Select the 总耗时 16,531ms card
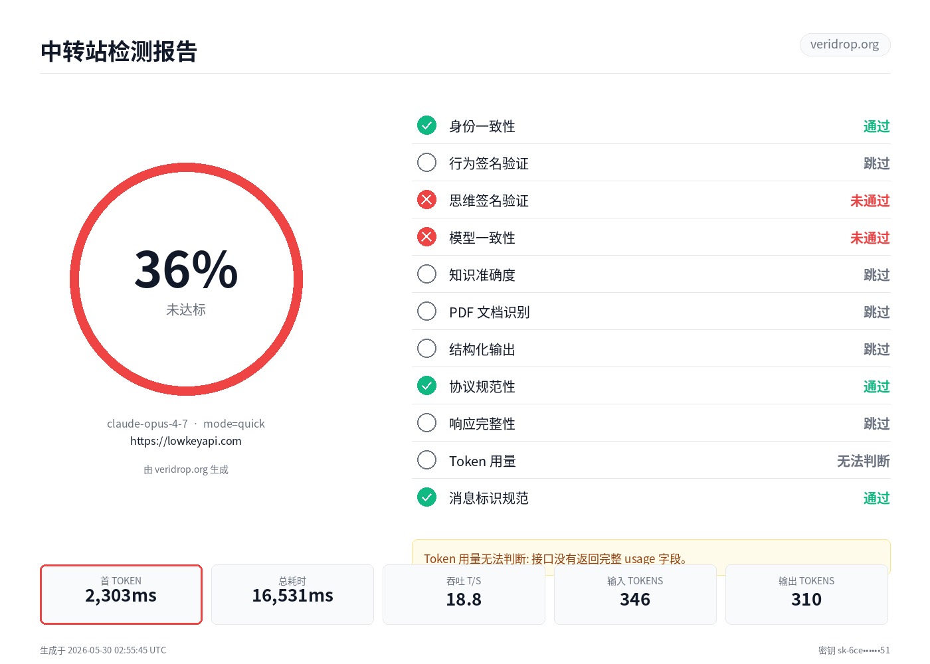This screenshot has height=664, width=930. [x=292, y=594]
